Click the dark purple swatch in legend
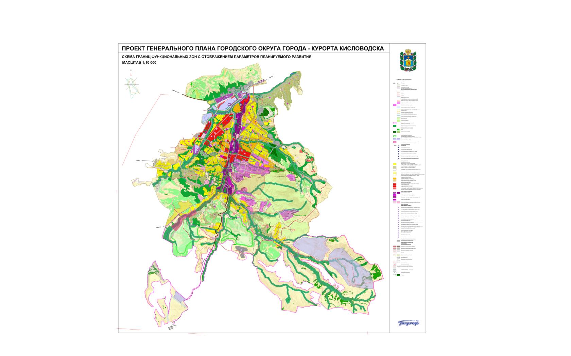571x356 pixels. [x=398, y=193]
